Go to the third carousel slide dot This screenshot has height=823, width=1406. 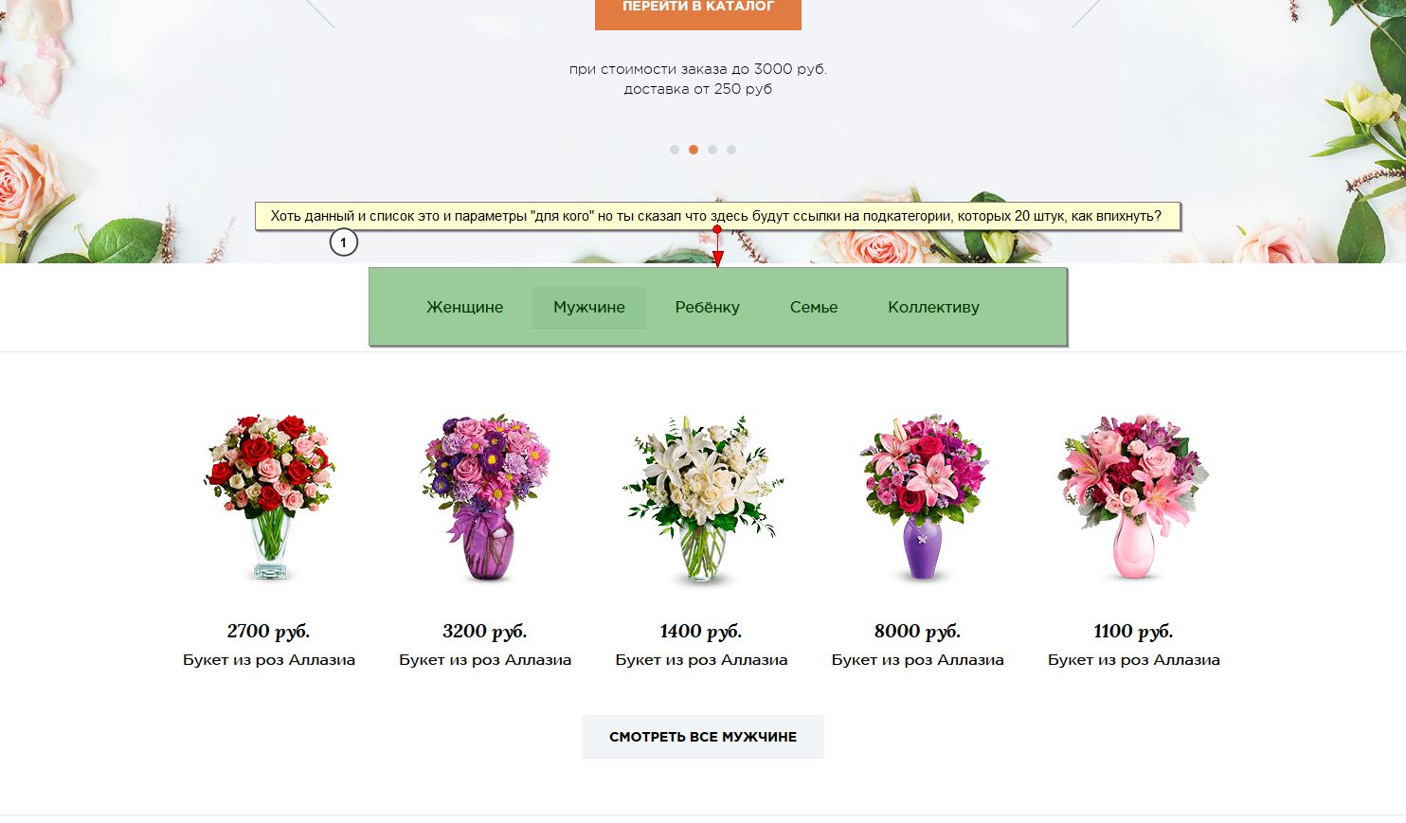tap(712, 150)
